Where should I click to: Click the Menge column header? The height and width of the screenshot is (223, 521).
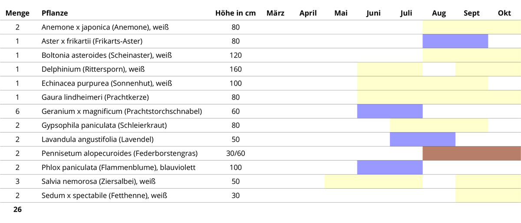(17, 13)
